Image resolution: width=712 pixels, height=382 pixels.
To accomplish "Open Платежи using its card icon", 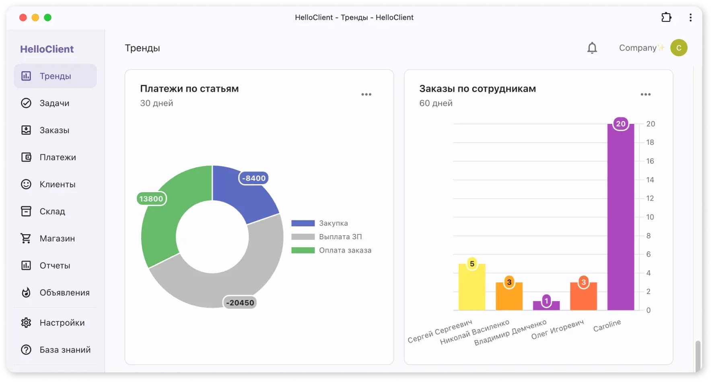I will (26, 157).
